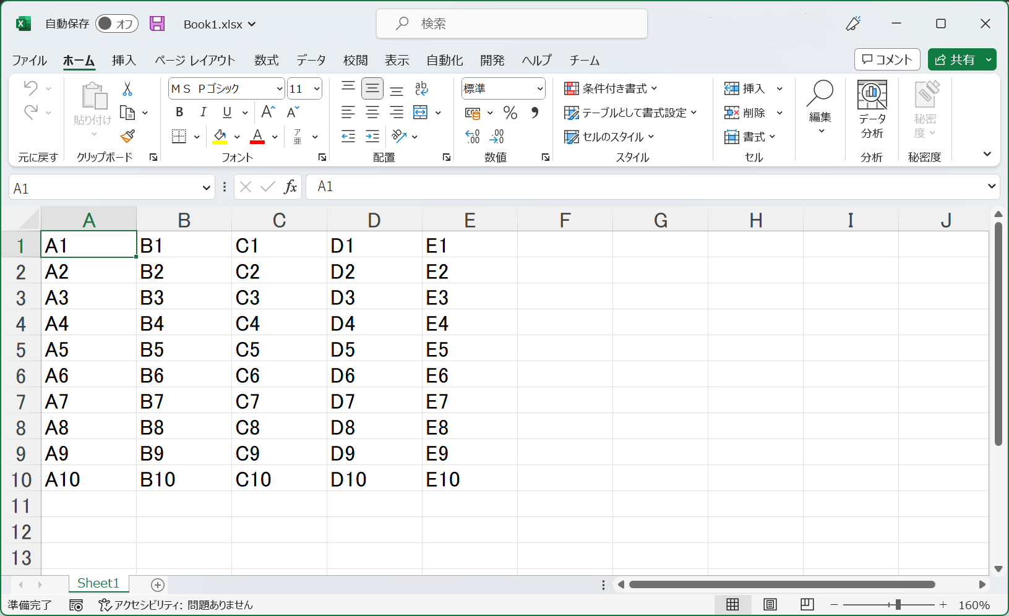The width and height of the screenshot is (1009, 616).
Task: Open セルのスタイル dropdown
Action: pos(609,137)
